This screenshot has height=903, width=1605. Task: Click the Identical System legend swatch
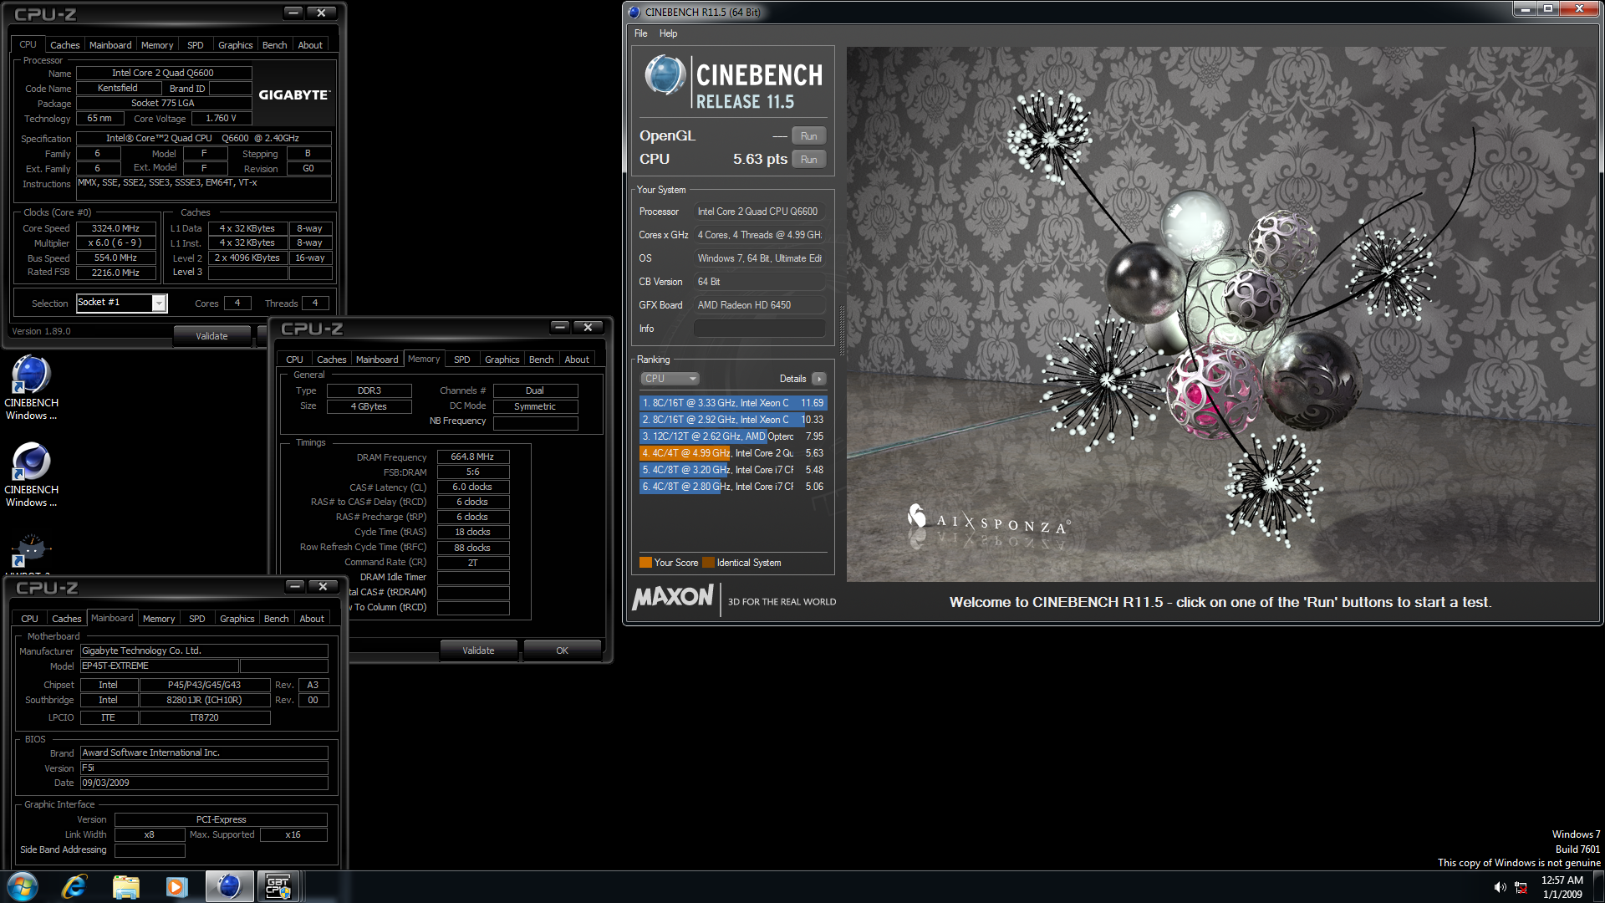(x=709, y=563)
